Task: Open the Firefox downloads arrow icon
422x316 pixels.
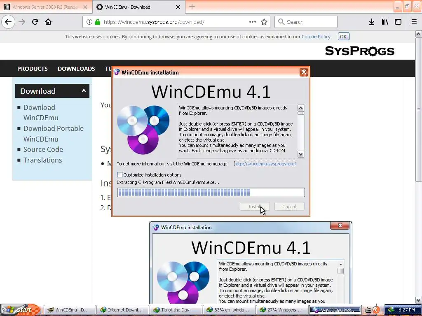Action: [372, 22]
